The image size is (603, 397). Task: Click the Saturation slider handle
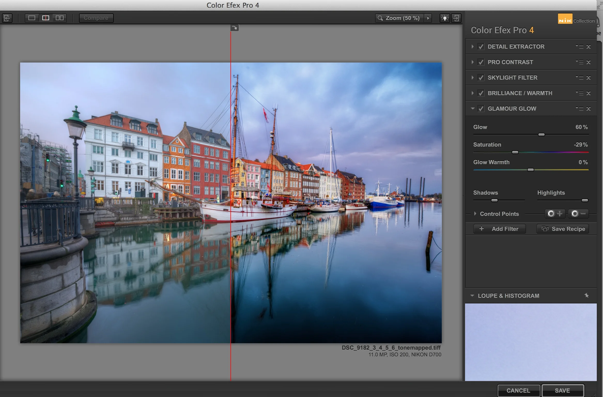click(x=515, y=152)
